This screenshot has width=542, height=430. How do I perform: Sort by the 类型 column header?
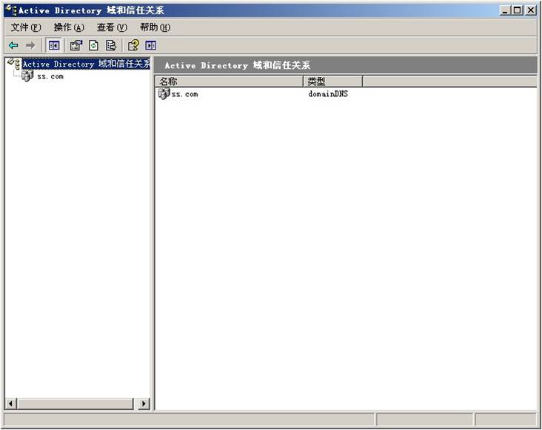pos(333,81)
